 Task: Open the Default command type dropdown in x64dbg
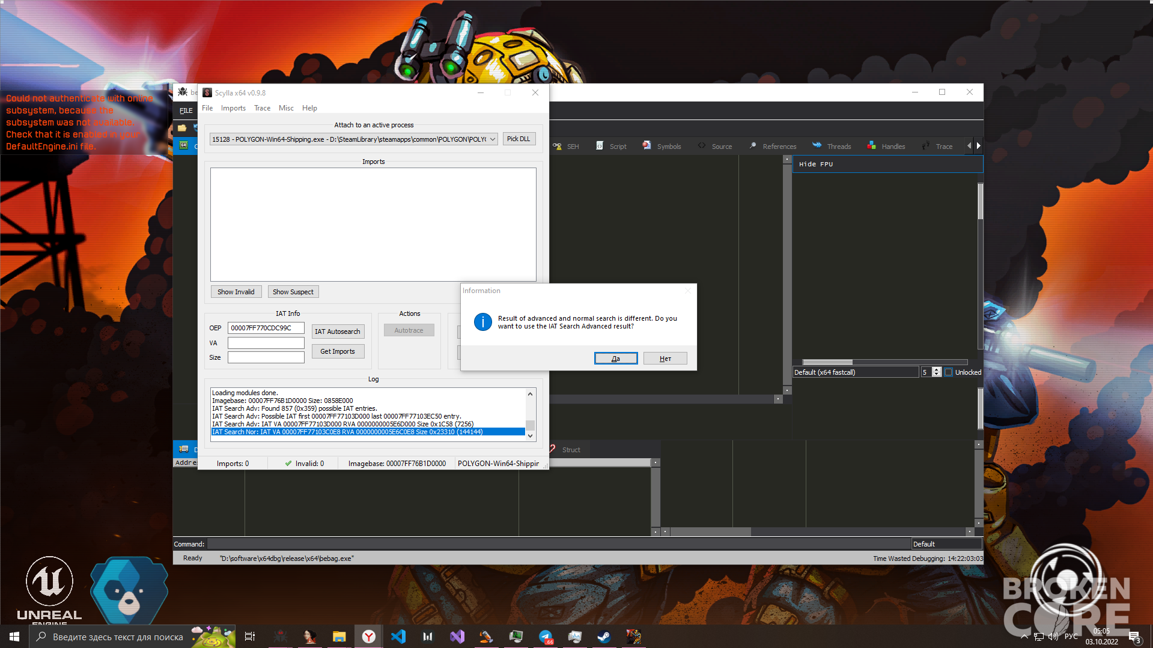[x=946, y=544]
